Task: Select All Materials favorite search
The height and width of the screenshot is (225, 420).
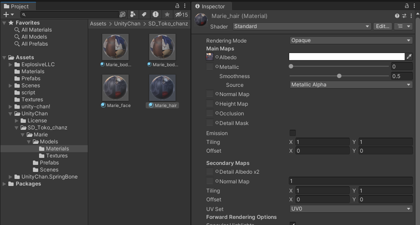Action: coord(37,30)
